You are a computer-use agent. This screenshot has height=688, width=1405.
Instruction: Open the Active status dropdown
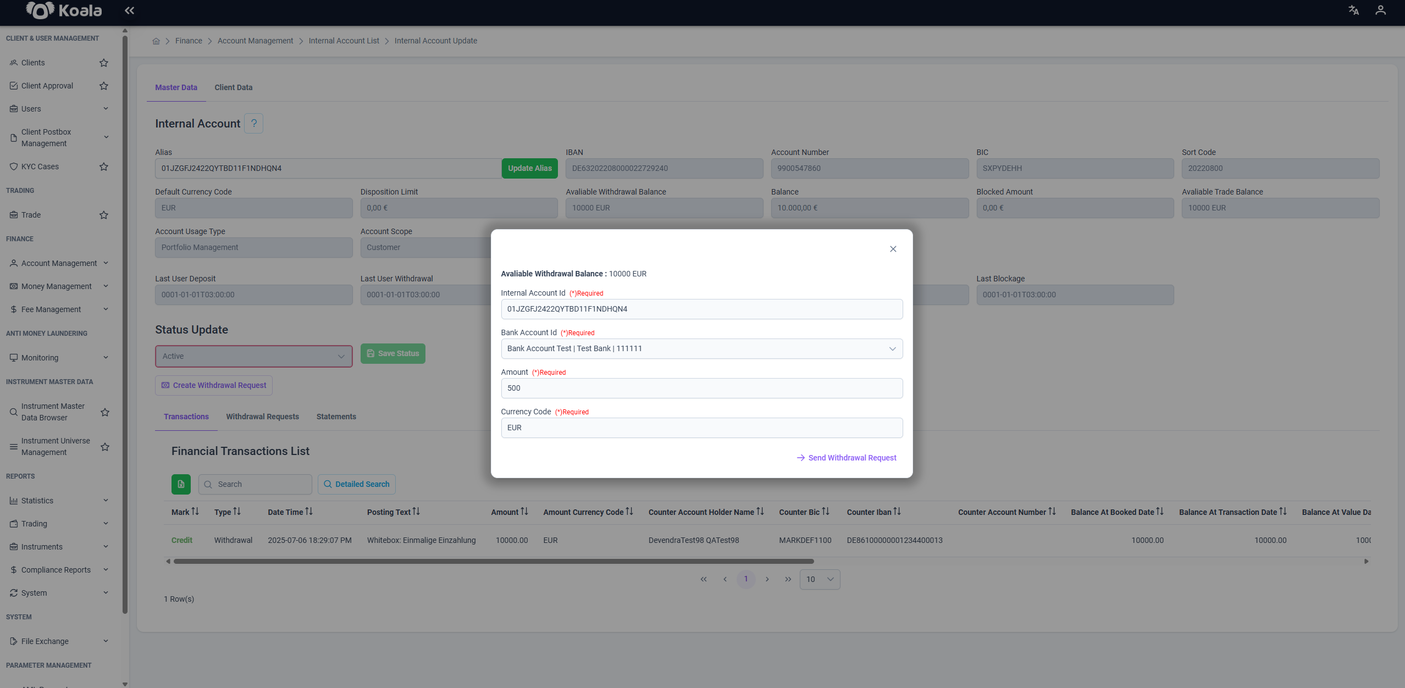tap(253, 356)
